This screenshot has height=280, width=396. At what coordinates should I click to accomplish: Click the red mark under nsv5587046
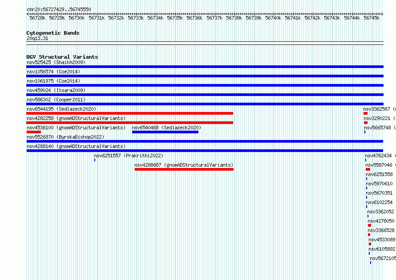click(368, 169)
